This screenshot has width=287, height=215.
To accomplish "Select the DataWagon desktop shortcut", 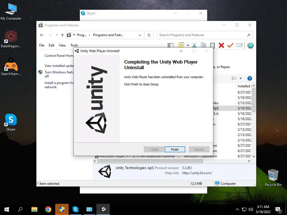I will (x=11, y=39).
